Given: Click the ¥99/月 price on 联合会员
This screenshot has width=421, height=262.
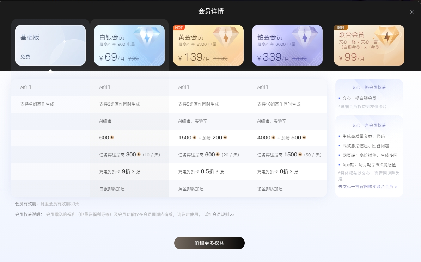Looking at the screenshot, I should [x=352, y=57].
